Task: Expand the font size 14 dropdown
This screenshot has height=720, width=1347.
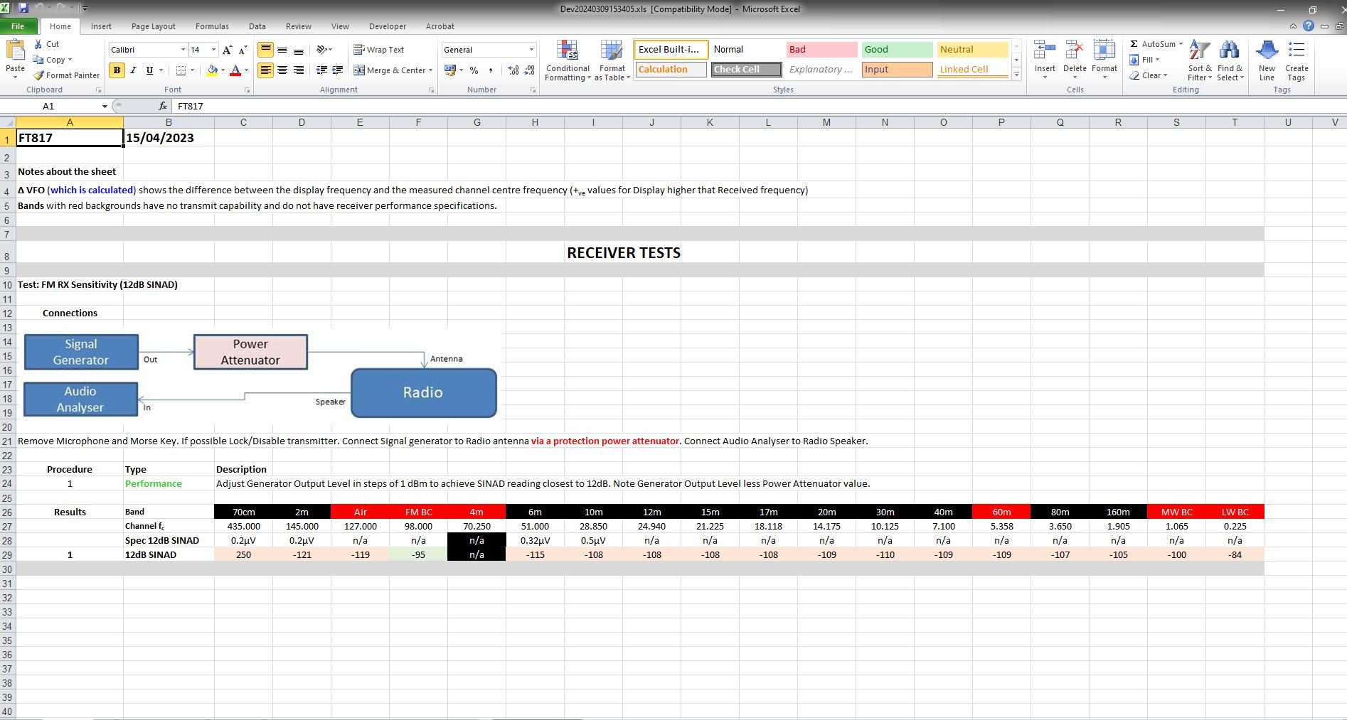Action: point(213,50)
